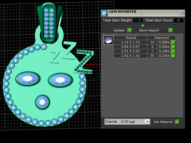Click the green arrow next to Set Material
The image size is (191, 143).
pos(177,122)
